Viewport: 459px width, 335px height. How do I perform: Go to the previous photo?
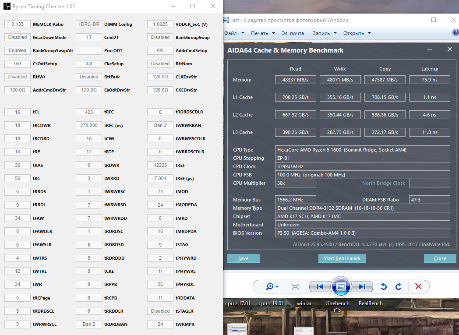pyautogui.click(x=320, y=286)
